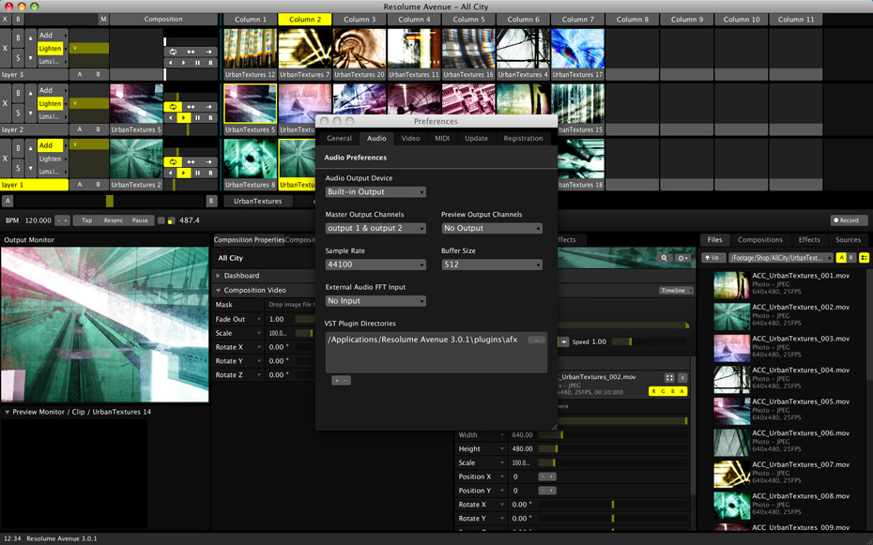Pause layer 1 playback

197,173
